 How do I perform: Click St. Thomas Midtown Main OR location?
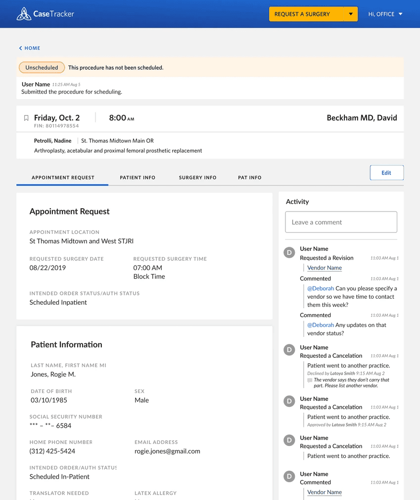click(x=118, y=141)
